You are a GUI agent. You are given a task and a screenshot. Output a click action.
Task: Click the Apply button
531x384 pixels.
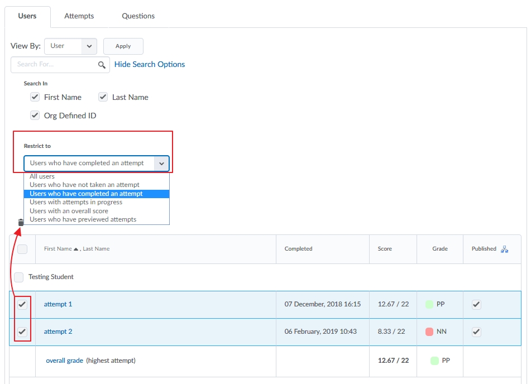pos(123,46)
